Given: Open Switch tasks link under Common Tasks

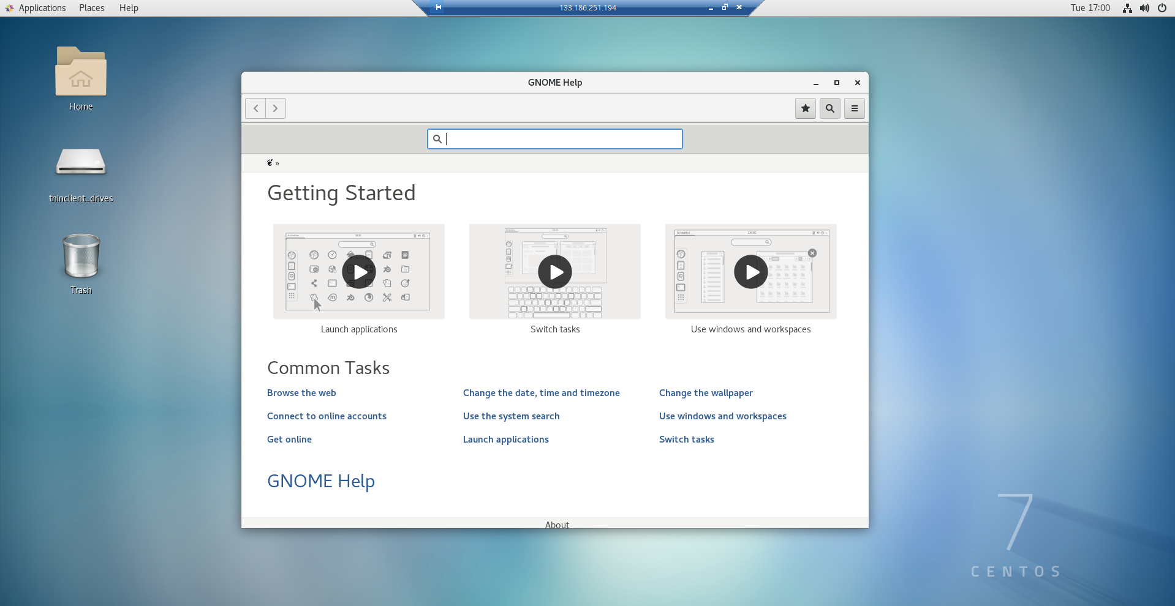Looking at the screenshot, I should 687,440.
